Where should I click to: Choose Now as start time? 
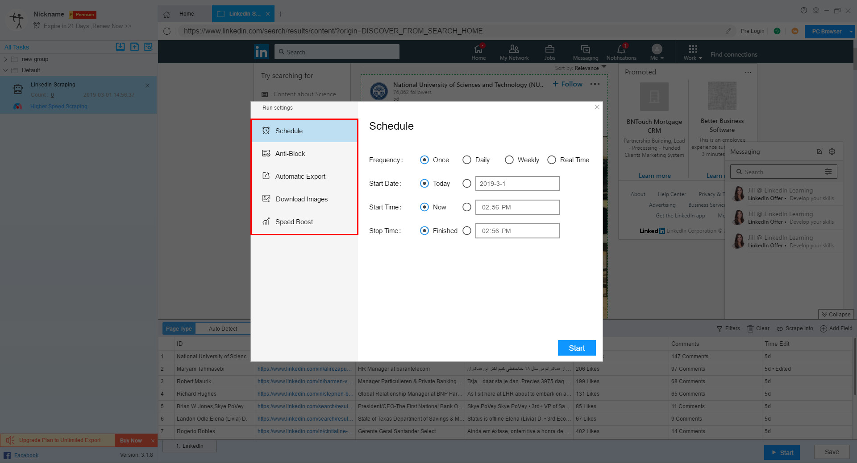pyautogui.click(x=424, y=207)
